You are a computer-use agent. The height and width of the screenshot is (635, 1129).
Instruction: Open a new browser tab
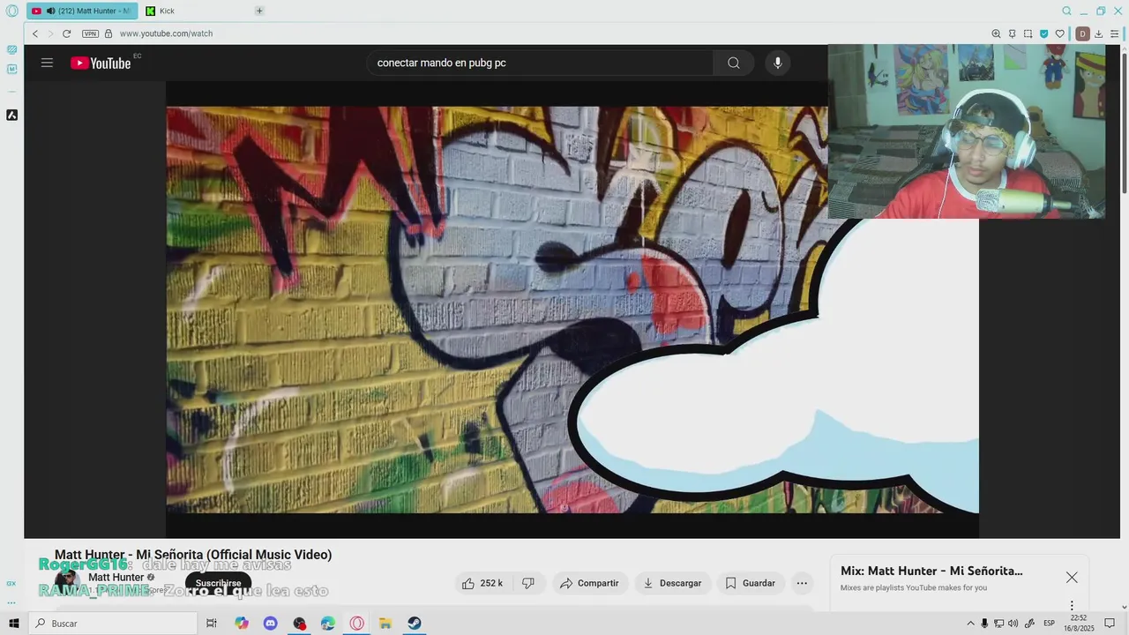(x=259, y=11)
